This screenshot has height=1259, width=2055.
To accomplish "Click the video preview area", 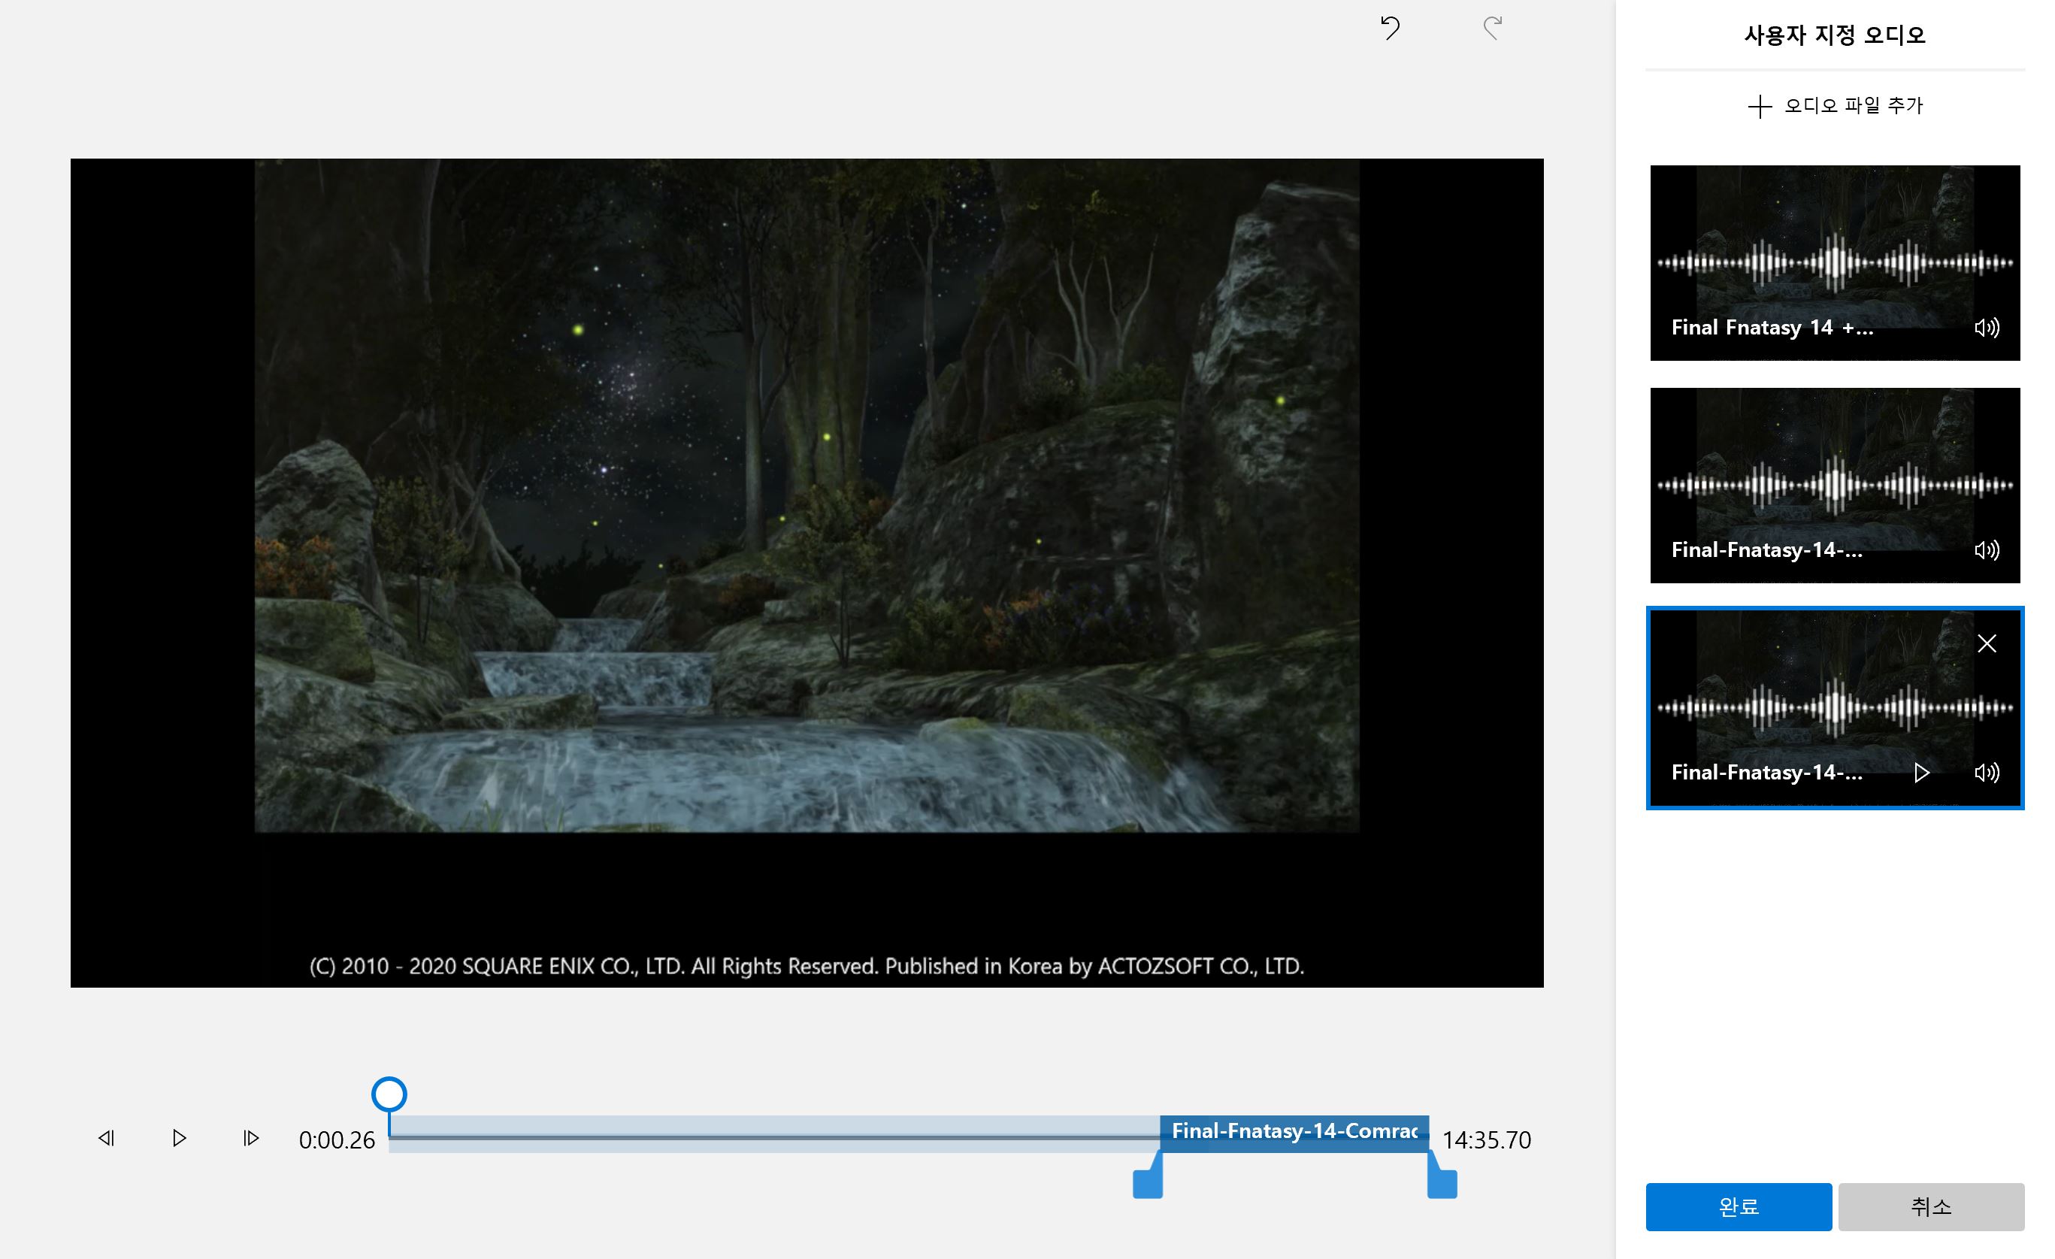I will click(x=807, y=573).
